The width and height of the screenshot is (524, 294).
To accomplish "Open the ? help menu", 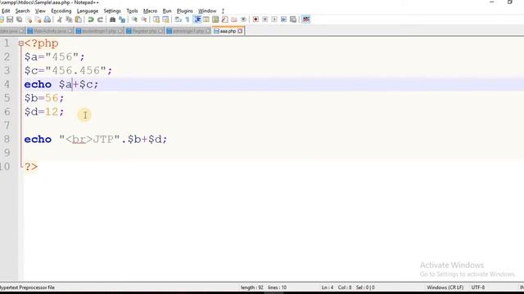I will click(223, 11).
